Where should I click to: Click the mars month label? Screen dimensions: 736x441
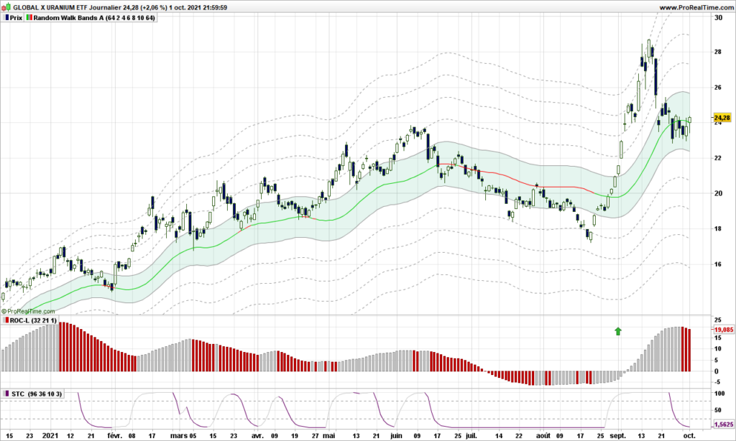pyautogui.click(x=179, y=435)
